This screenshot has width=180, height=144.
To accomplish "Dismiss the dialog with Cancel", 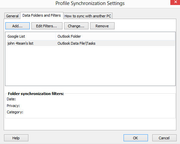I will click(164, 138).
